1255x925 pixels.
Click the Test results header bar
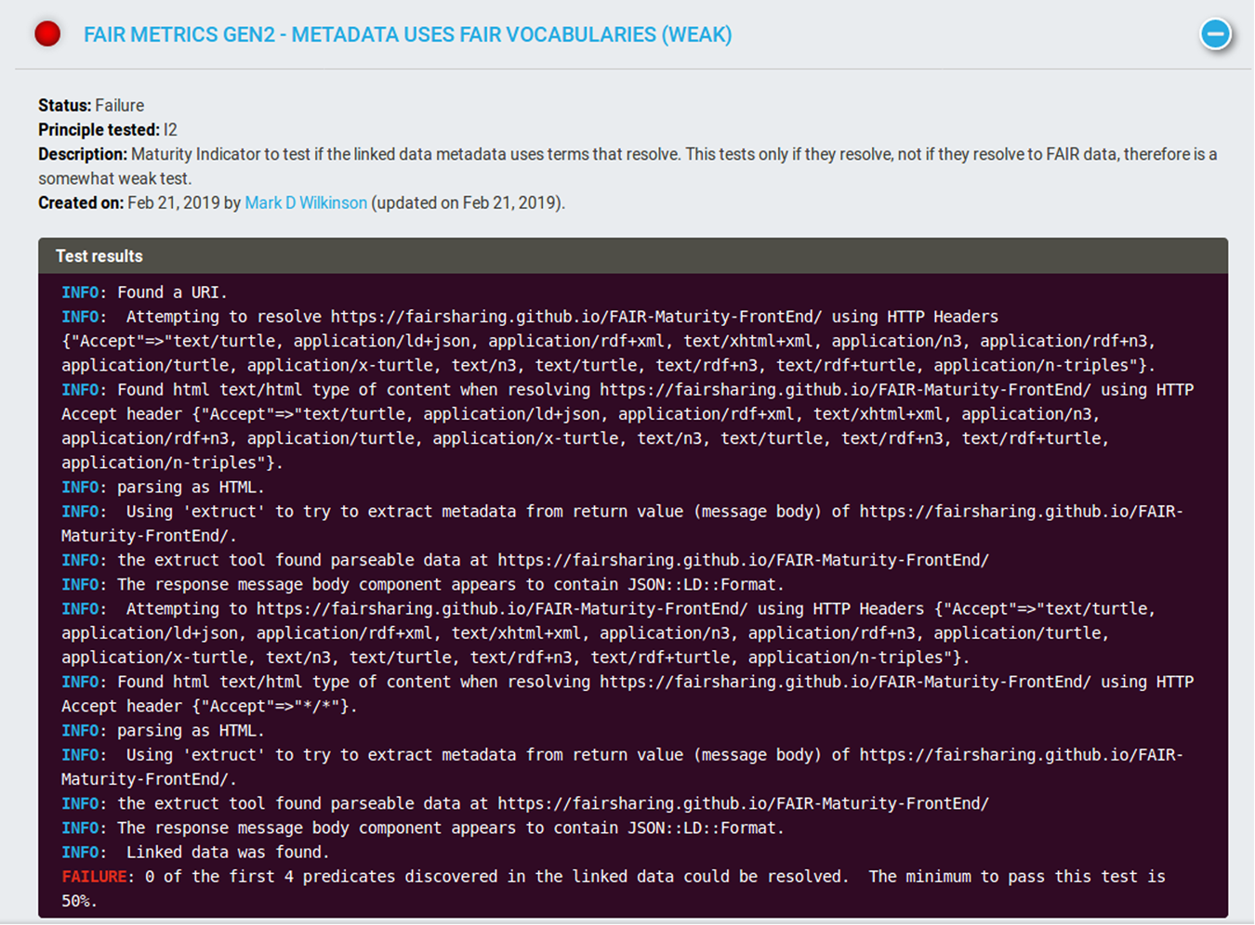[632, 255]
